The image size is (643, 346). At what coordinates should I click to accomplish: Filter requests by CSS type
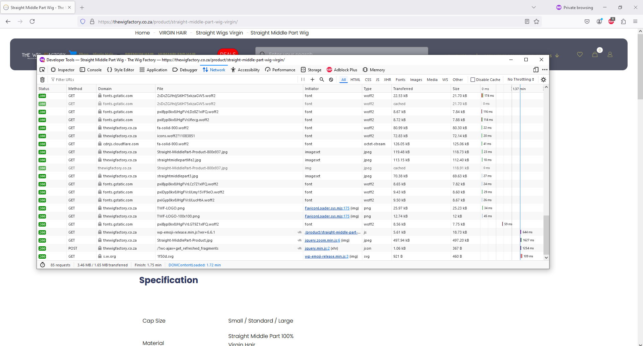coord(368,80)
